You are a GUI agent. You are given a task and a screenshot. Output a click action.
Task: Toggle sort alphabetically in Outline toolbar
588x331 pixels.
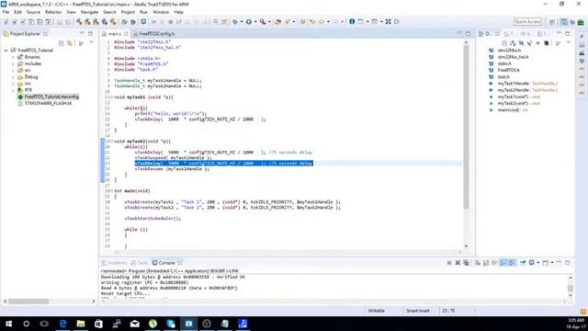point(513,43)
